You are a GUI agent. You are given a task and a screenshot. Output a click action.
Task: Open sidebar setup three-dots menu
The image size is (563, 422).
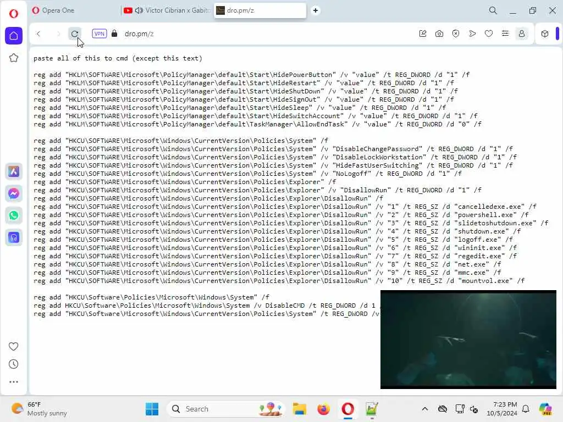[13, 382]
